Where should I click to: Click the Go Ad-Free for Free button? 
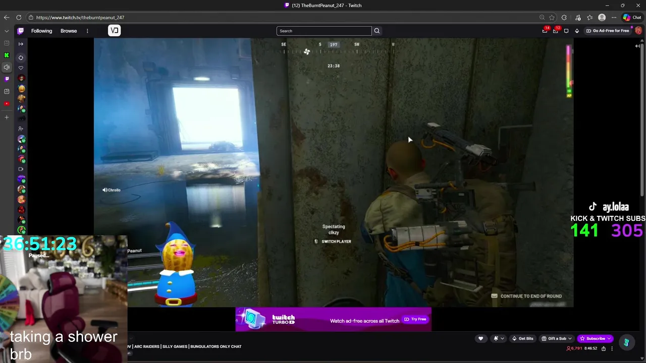point(608,31)
